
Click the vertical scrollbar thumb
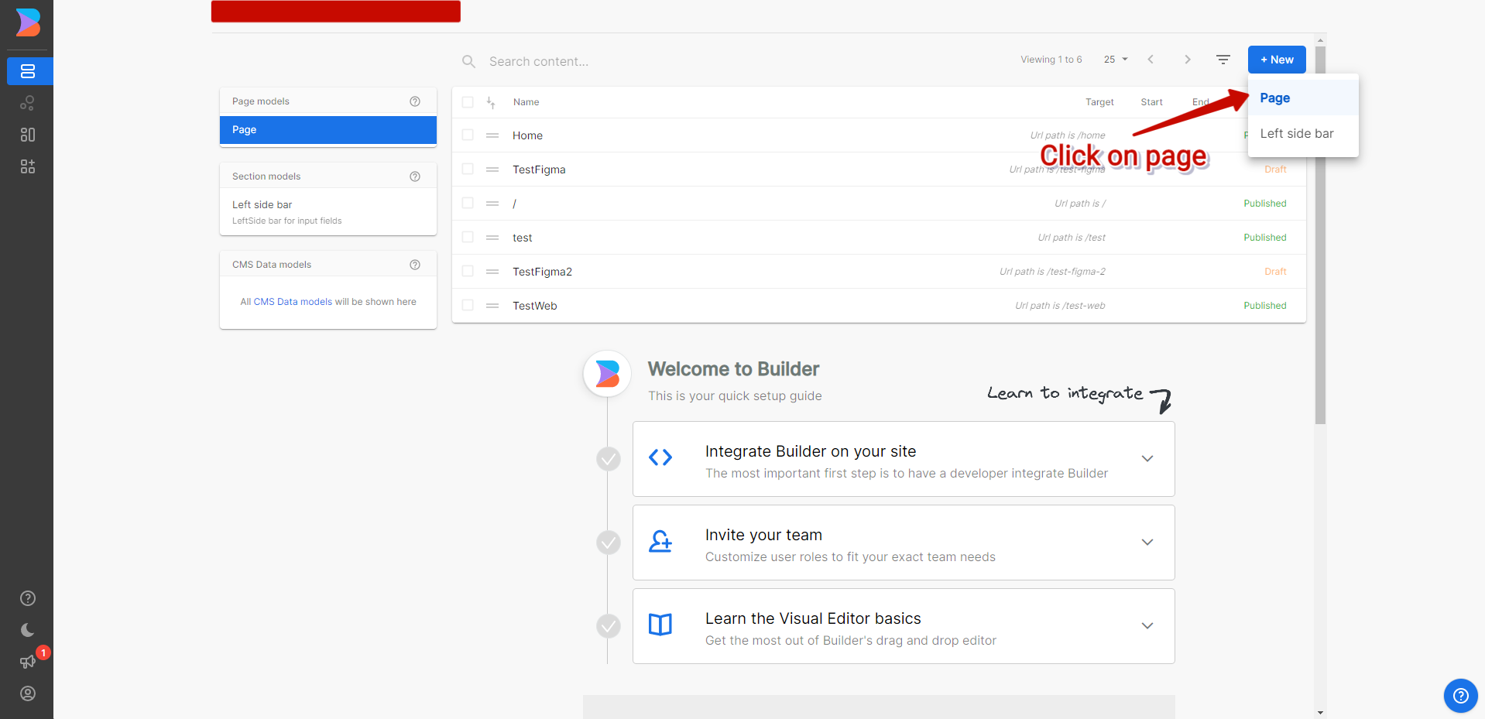coord(1321,235)
